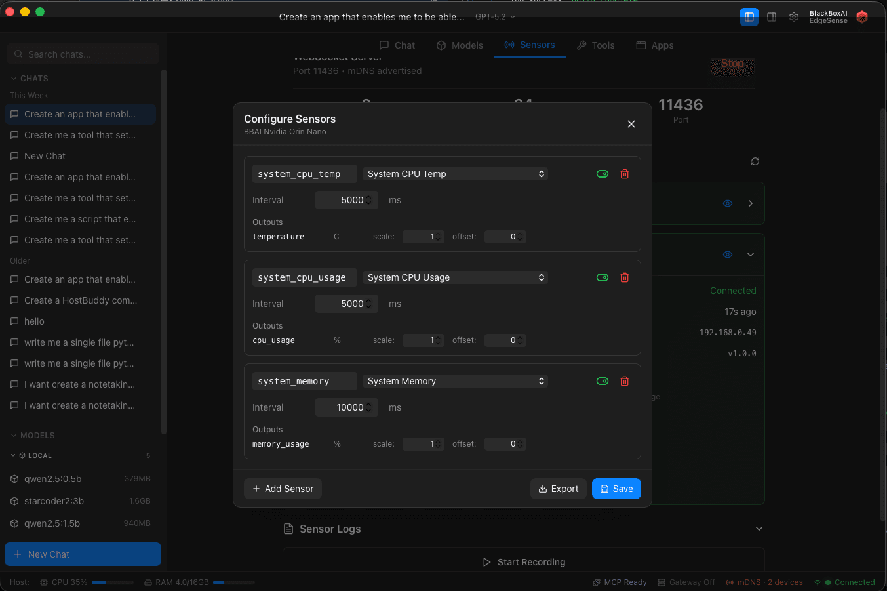Delete the system_cpu_temp sensor with trash icon
887x591 pixels.
[x=625, y=174]
